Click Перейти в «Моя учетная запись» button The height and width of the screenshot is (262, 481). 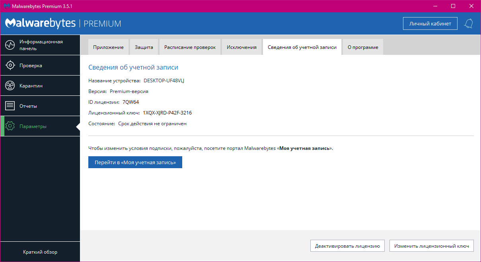(135, 163)
